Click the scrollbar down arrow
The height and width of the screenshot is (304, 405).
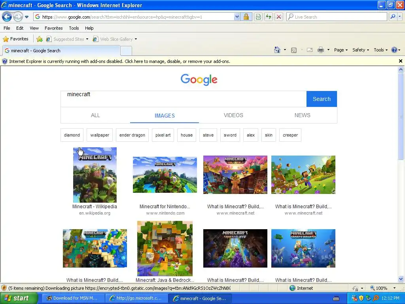401,279
